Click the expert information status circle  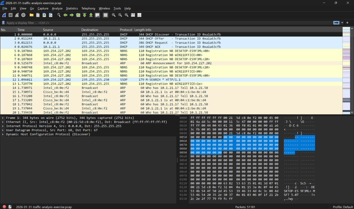[x=4, y=207]
